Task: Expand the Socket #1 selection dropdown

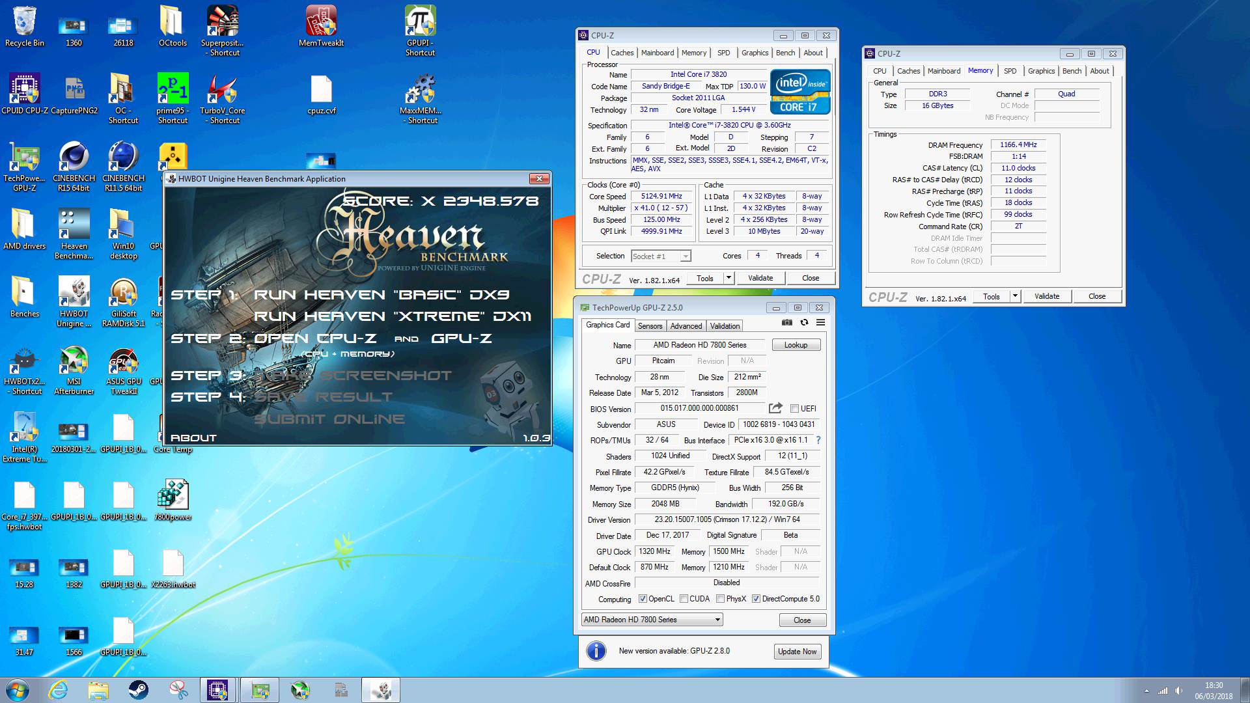Action: point(685,256)
